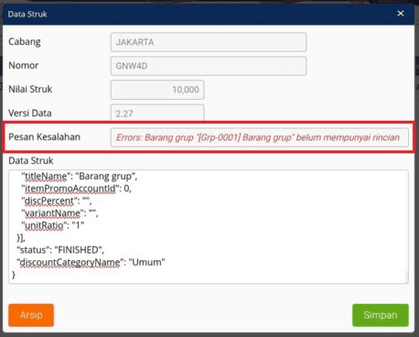Screen dimensions: 419x337
Task: Click the Data Struk textarea scrollbar
Action: point(406,277)
